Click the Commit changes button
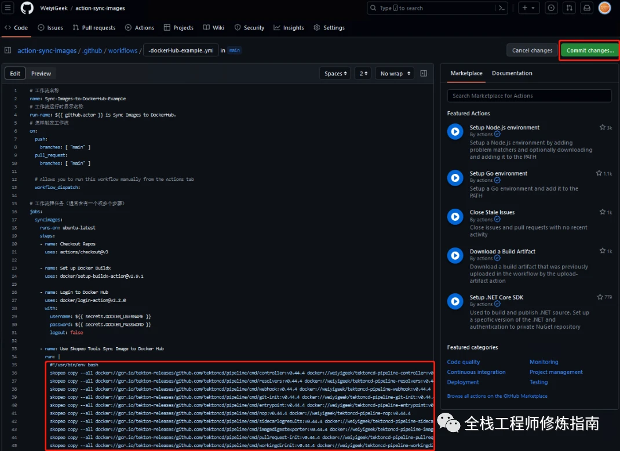This screenshot has height=451, width=620. tap(590, 50)
